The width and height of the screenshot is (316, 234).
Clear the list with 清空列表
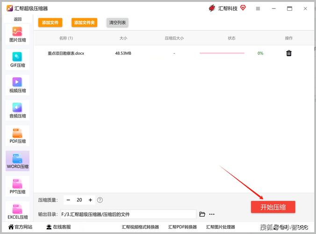pos(117,22)
